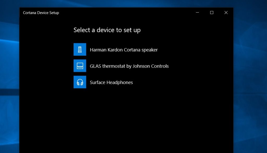267x153 pixels.
Task: Close the Cortana Device Setup window
Action: click(x=226, y=12)
